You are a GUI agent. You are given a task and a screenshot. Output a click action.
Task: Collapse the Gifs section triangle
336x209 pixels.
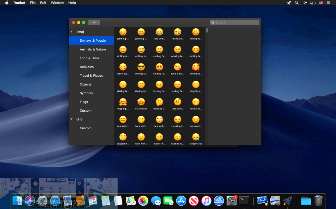[72, 119]
